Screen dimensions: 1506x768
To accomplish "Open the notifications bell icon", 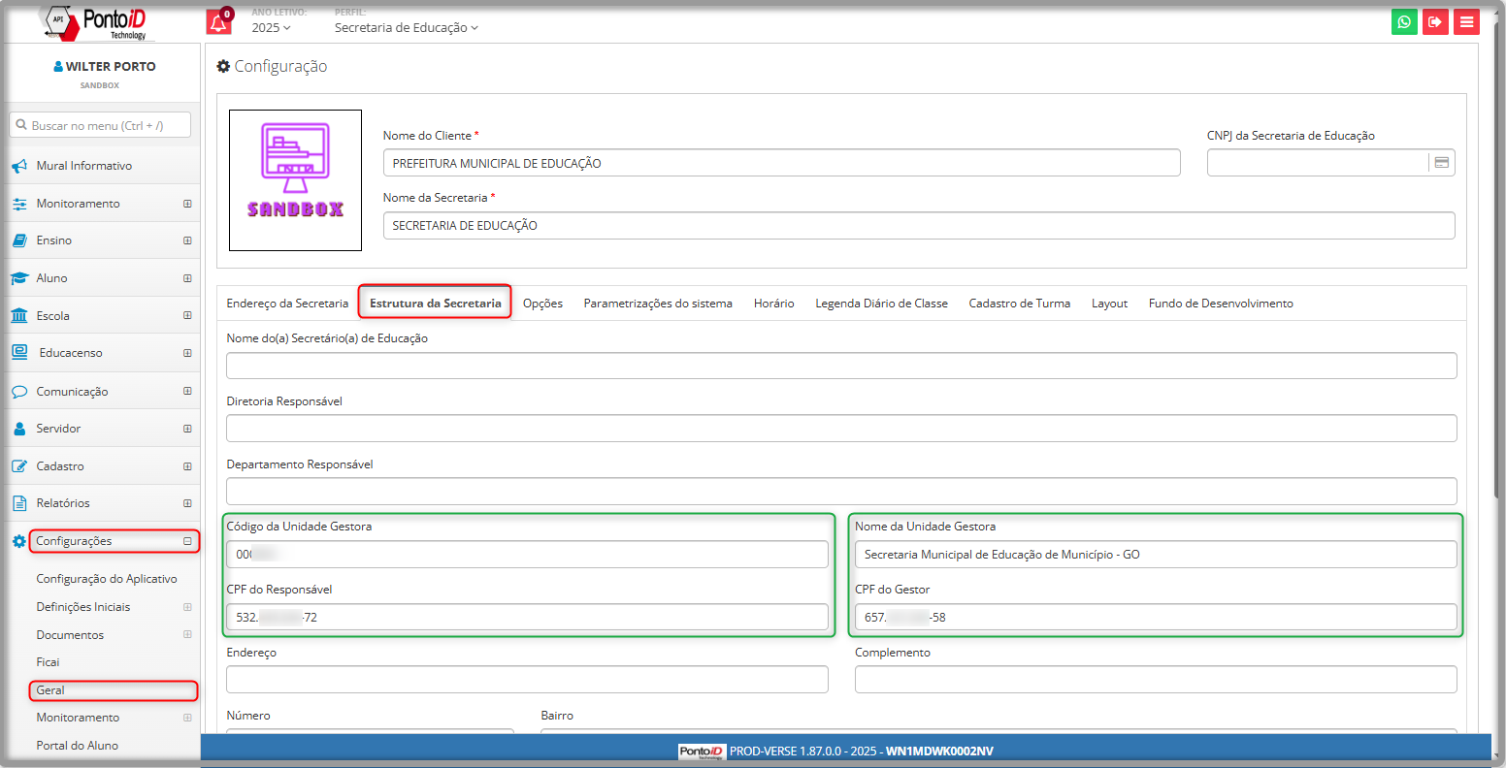I will click(x=219, y=22).
